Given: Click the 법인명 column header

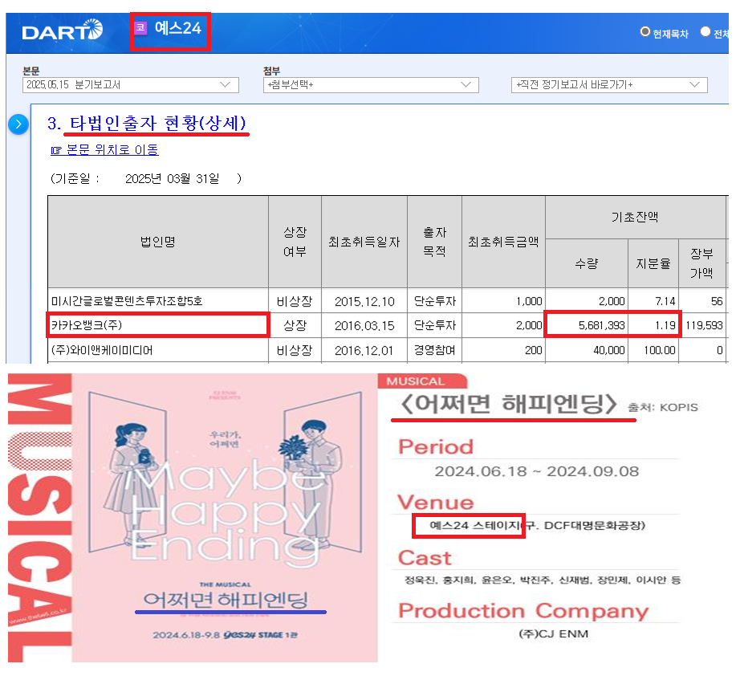Looking at the screenshot, I should (x=158, y=242).
